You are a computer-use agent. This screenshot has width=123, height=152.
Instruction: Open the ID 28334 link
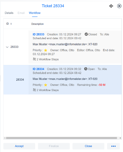[38, 69]
